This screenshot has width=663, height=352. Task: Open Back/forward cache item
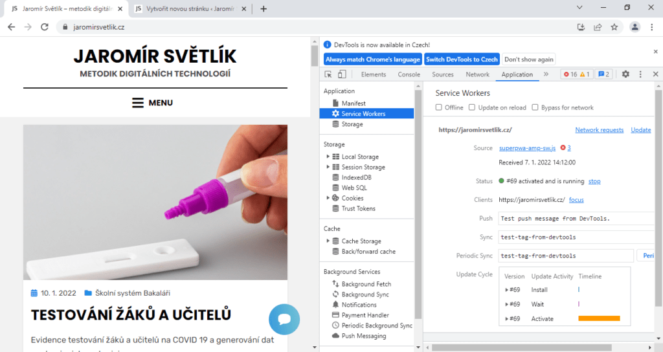[x=368, y=252]
